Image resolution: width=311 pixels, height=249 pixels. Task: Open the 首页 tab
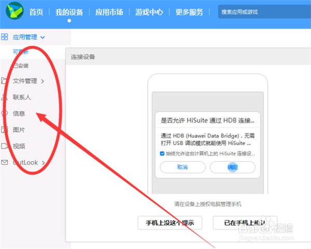[36, 12]
